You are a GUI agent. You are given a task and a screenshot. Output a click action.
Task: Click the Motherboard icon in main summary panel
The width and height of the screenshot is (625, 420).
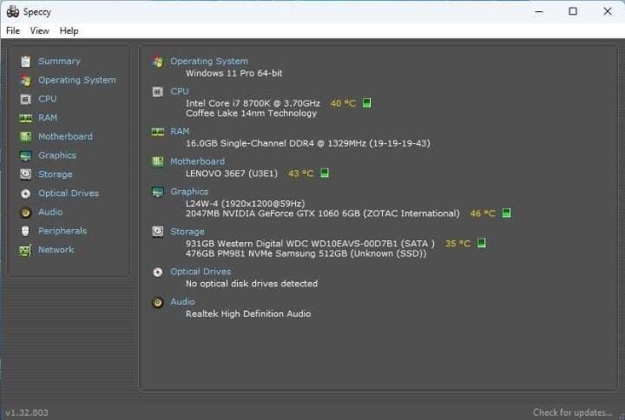point(158,161)
